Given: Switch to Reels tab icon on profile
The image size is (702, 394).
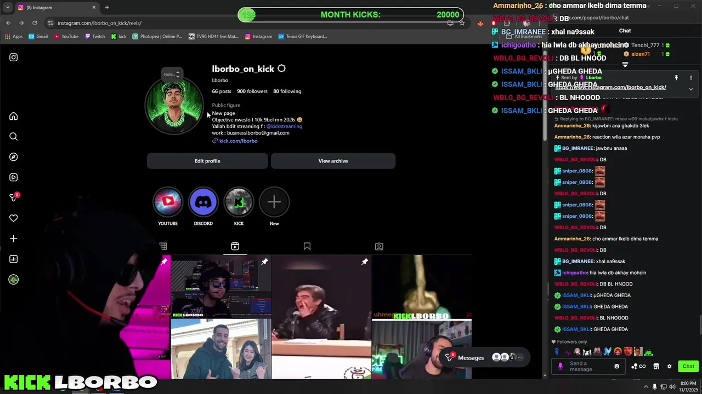Looking at the screenshot, I should (235, 246).
